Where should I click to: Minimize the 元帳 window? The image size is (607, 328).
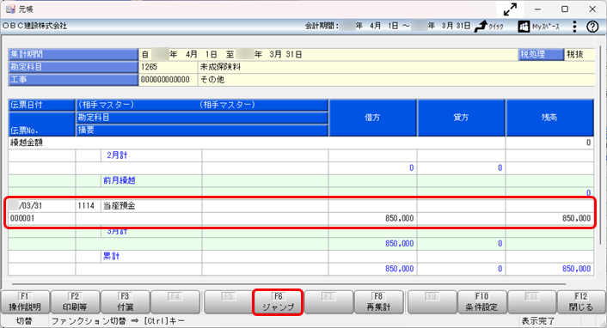pyautogui.click(x=537, y=9)
